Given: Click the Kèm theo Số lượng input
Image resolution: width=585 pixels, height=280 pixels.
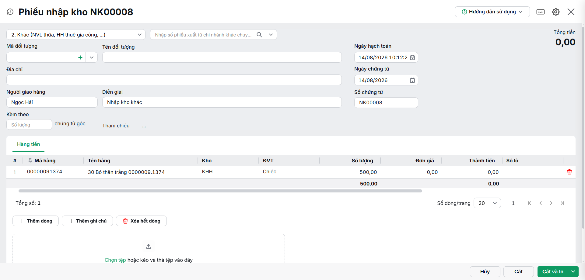Looking at the screenshot, I should tap(29, 125).
